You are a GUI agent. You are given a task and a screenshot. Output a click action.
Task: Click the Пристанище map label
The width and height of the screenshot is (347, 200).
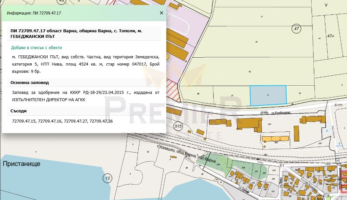click(x=21, y=163)
